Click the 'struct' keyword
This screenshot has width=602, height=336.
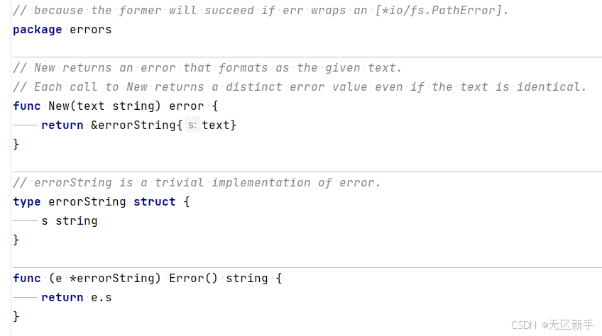154,202
